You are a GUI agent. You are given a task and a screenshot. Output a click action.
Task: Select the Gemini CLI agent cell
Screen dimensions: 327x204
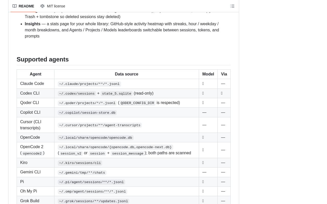pos(36,172)
